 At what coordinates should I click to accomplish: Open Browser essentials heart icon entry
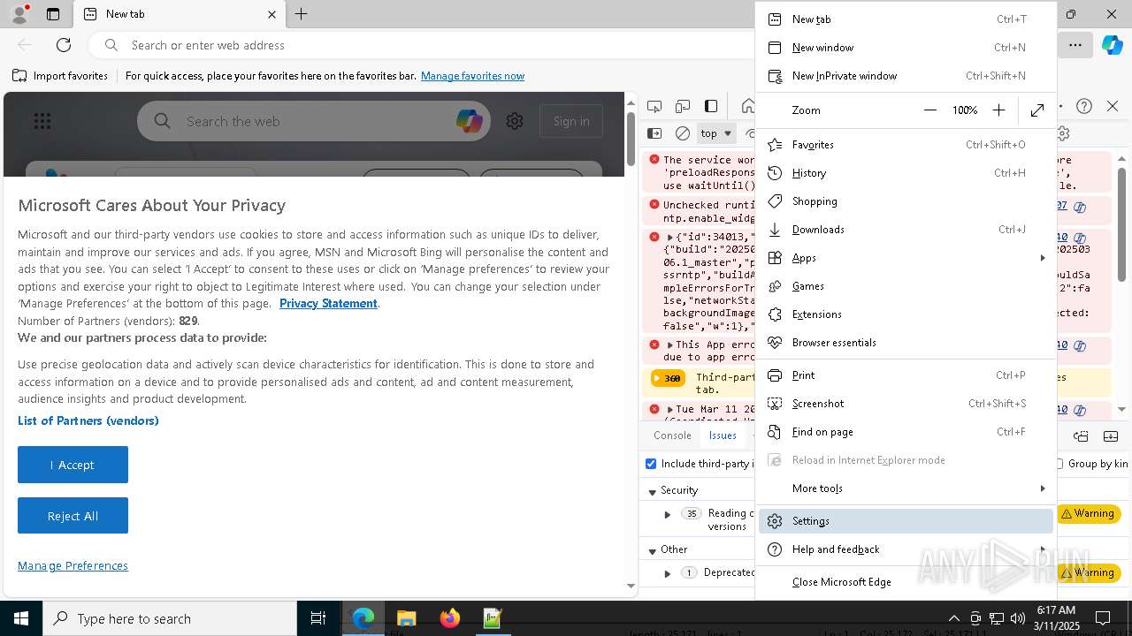(906, 343)
